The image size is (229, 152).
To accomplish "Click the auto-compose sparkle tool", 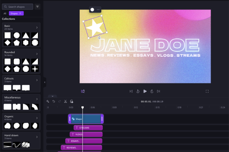I will 48,101.
